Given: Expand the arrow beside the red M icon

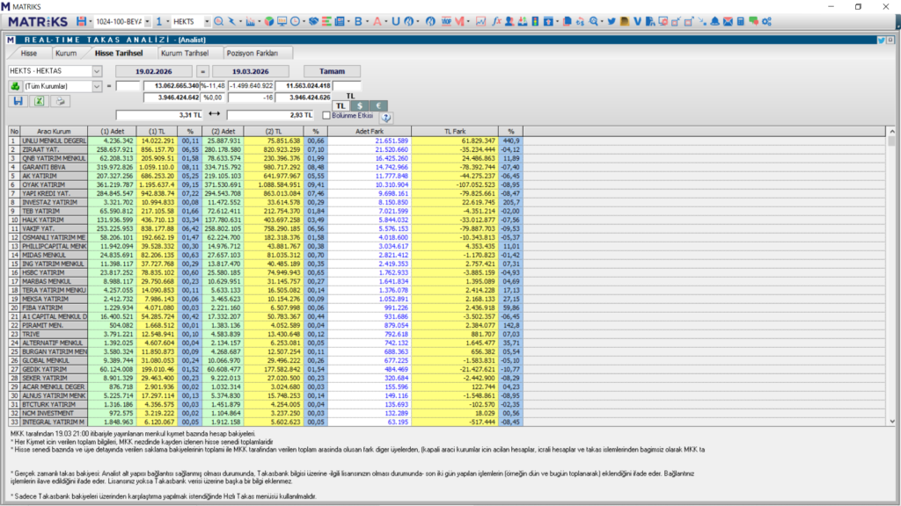Looking at the screenshot, I should [x=468, y=22].
